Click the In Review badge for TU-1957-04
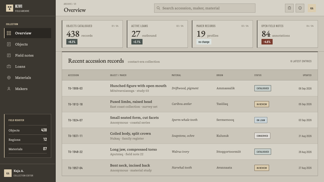The image size is (324, 182). (x=262, y=168)
